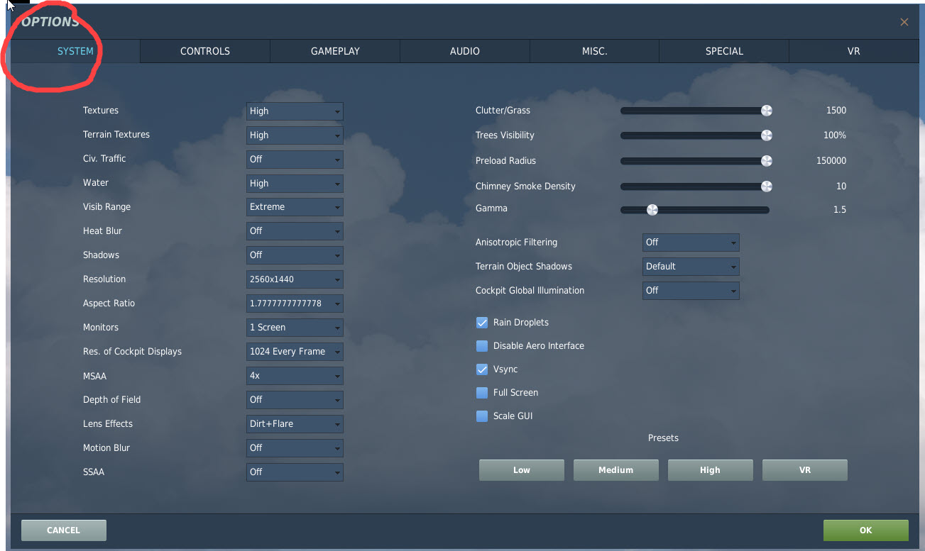
Task: Open the Heat Blur dropdown
Action: coord(295,231)
